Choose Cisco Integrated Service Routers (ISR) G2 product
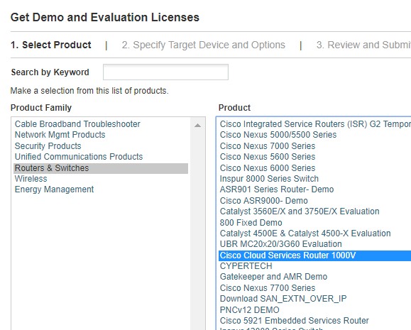The image size is (411, 330). click(x=315, y=124)
